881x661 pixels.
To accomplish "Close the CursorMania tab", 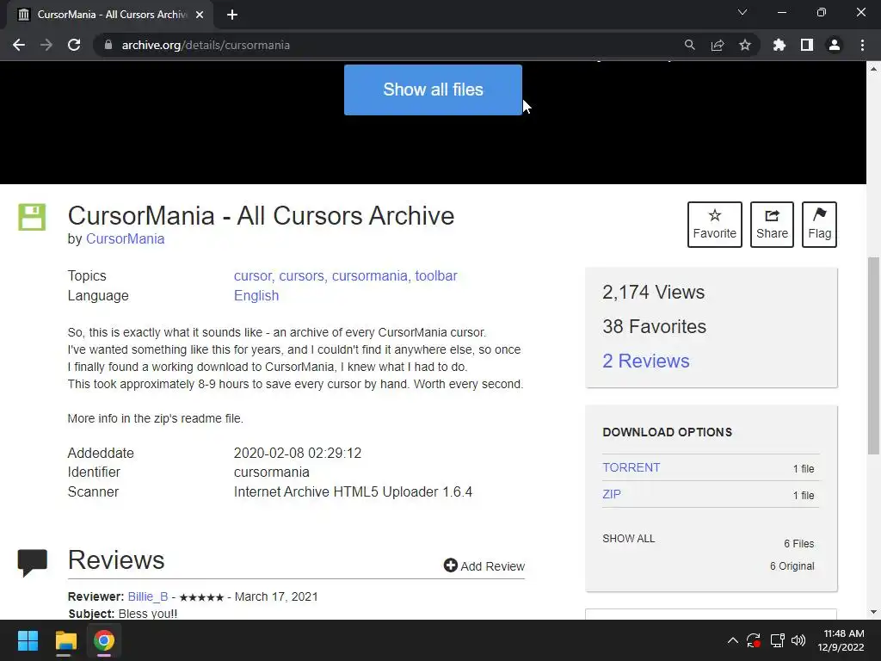I will pos(200,15).
